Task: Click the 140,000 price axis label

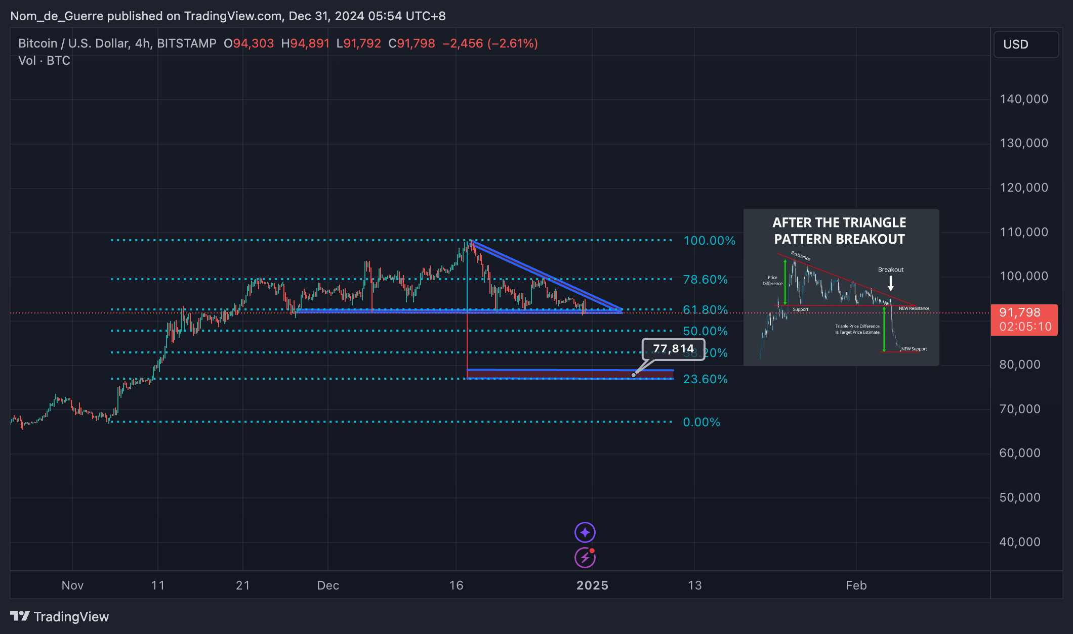Action: [1024, 99]
